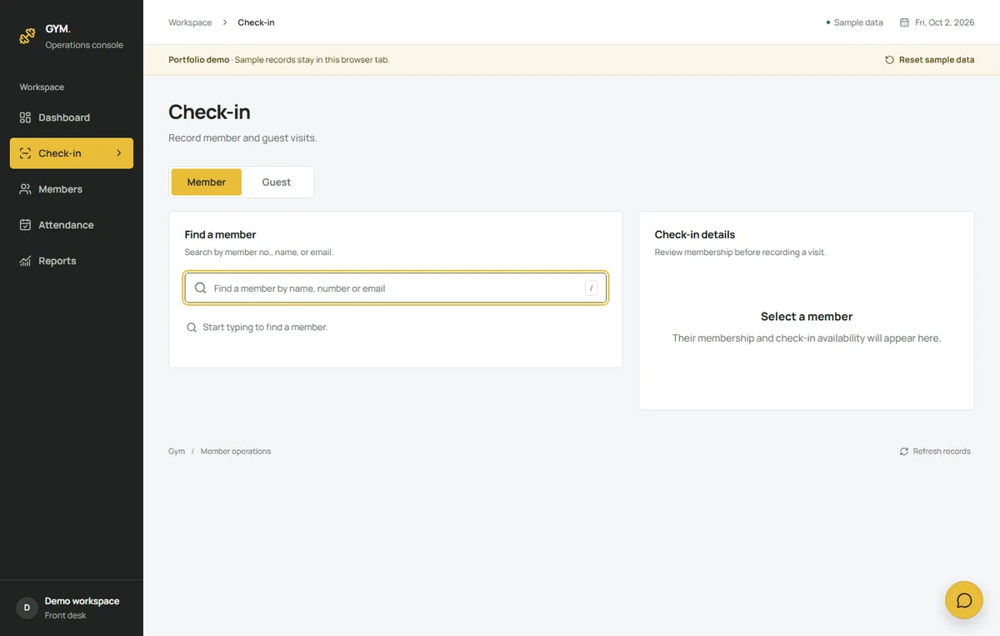Click Refresh records button
This screenshot has height=636, width=1000.
pos(935,451)
